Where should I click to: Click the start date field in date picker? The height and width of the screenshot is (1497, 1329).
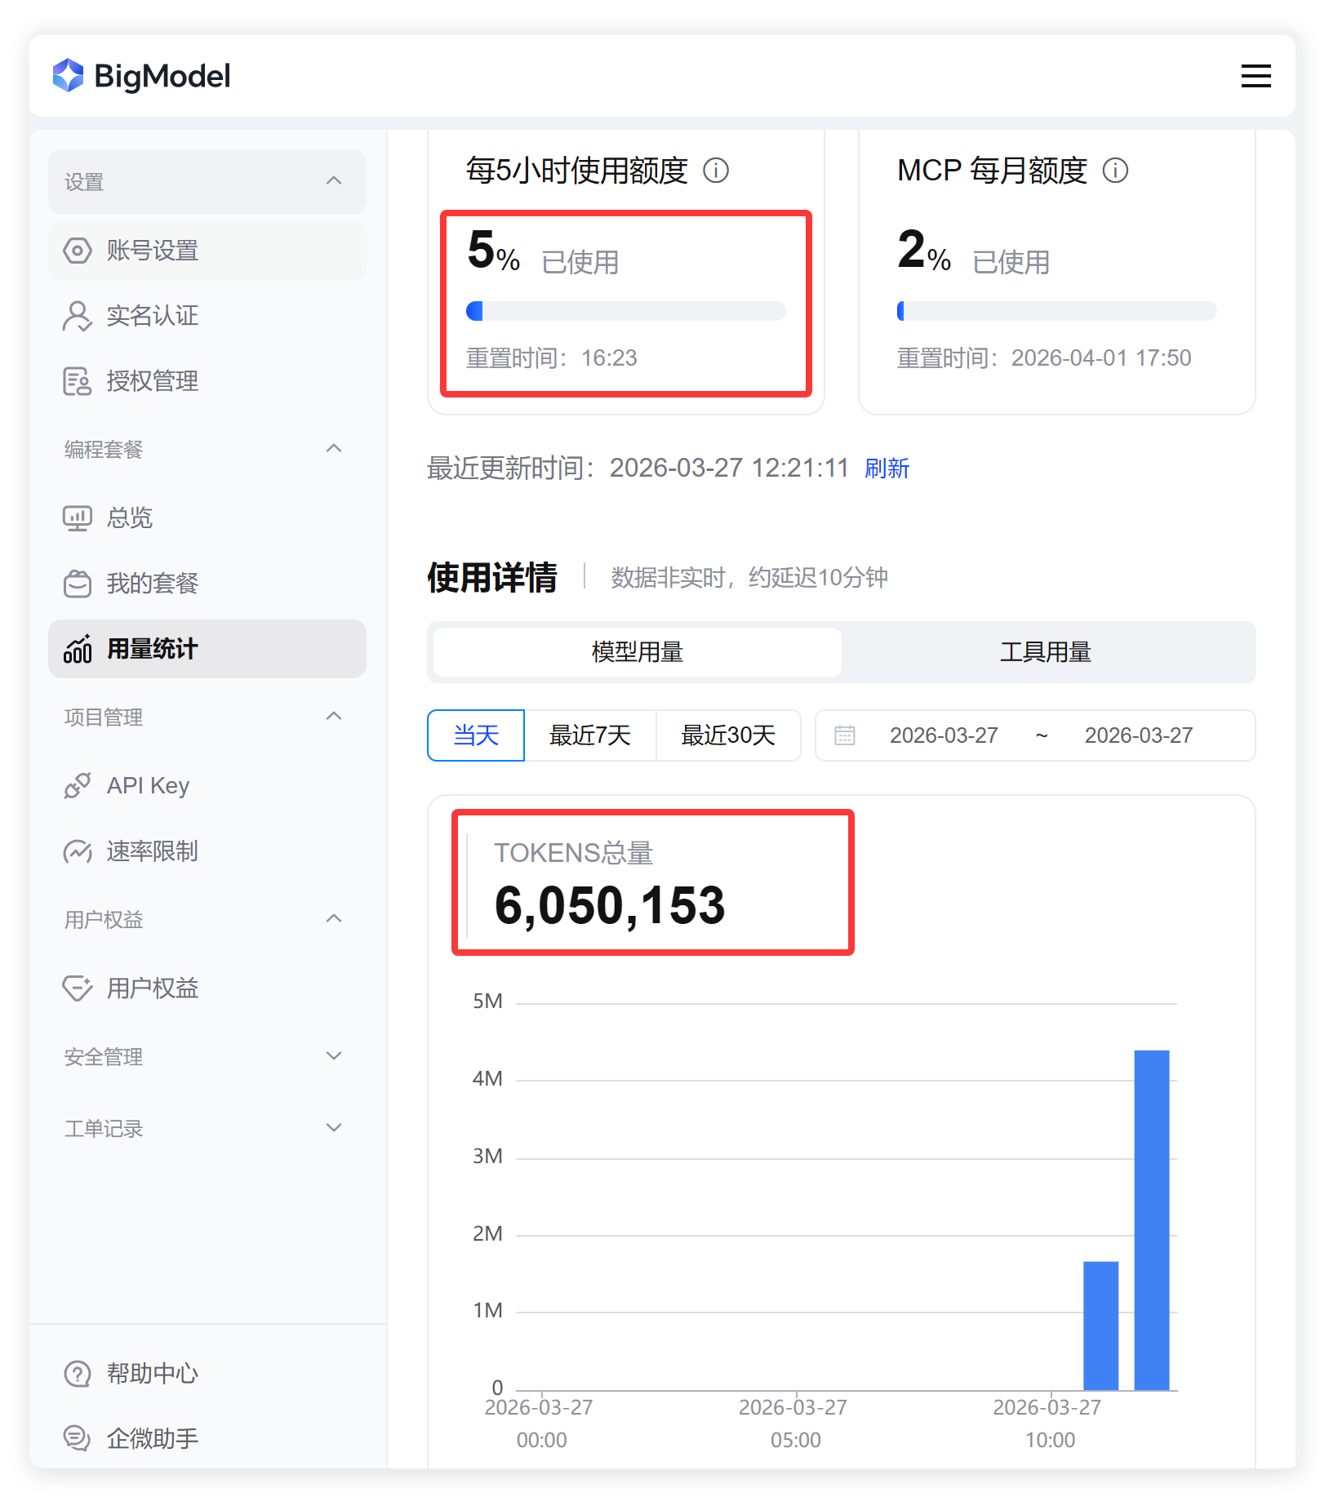(x=944, y=735)
